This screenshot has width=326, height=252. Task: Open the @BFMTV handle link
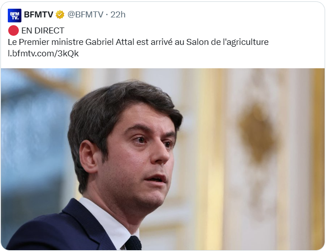pyautogui.click(x=85, y=15)
